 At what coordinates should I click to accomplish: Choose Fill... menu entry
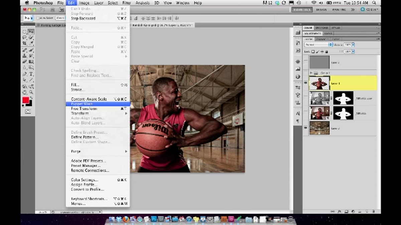point(98,85)
